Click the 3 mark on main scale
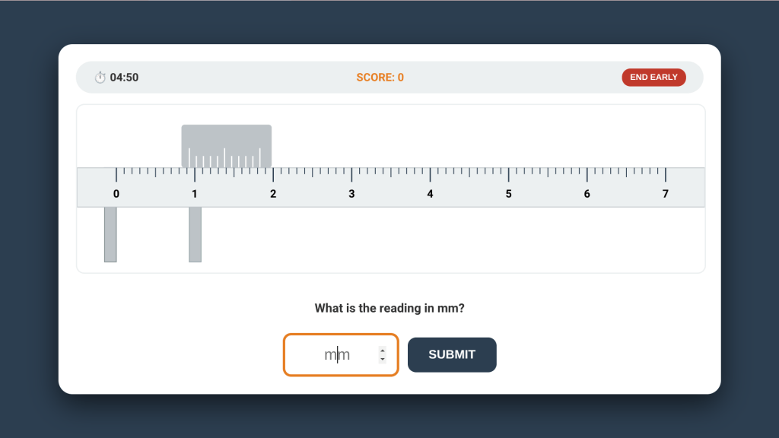Viewport: 779px width, 438px height. point(351,194)
